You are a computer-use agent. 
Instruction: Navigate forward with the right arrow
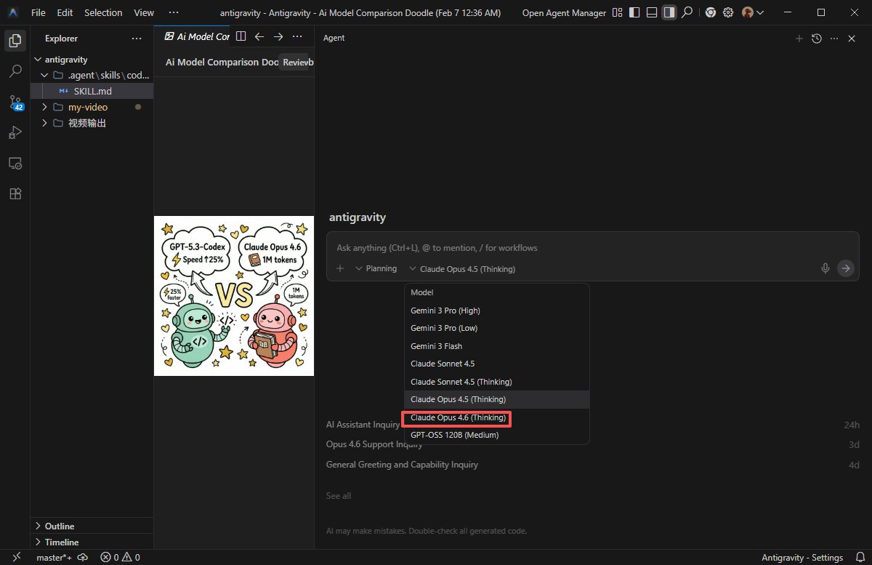point(278,36)
